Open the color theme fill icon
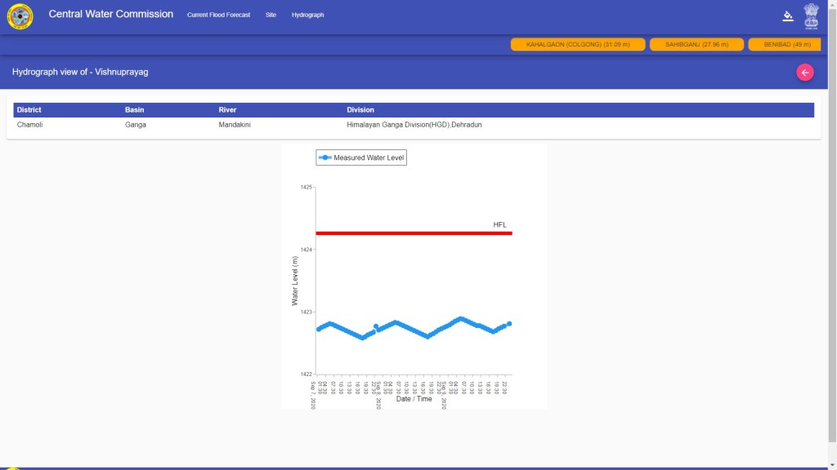 (788, 16)
